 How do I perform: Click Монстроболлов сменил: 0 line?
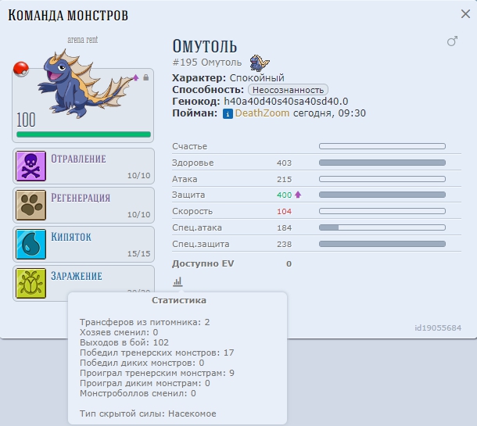(138, 393)
